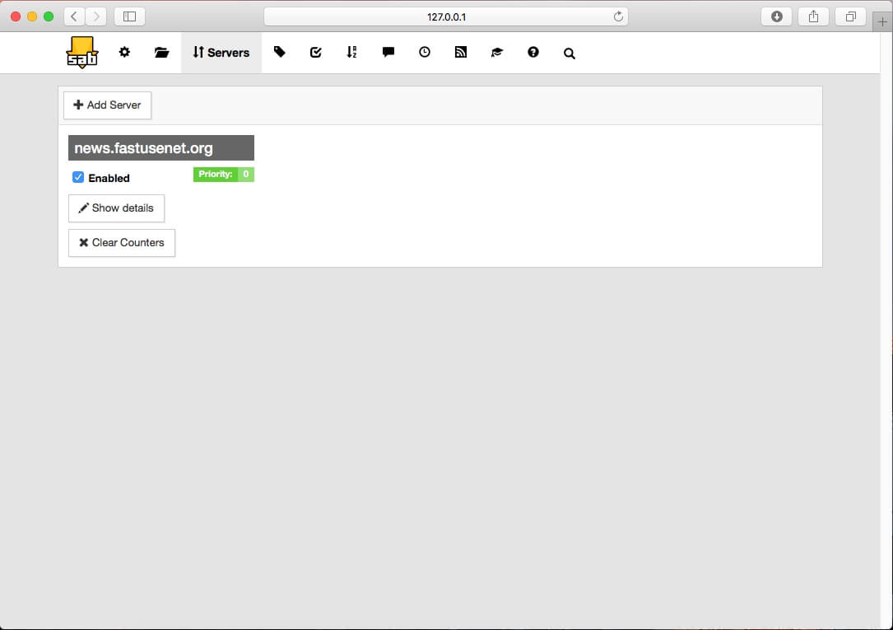Click the SABnzbd logo home icon
This screenshot has width=893, height=630.
coord(81,53)
